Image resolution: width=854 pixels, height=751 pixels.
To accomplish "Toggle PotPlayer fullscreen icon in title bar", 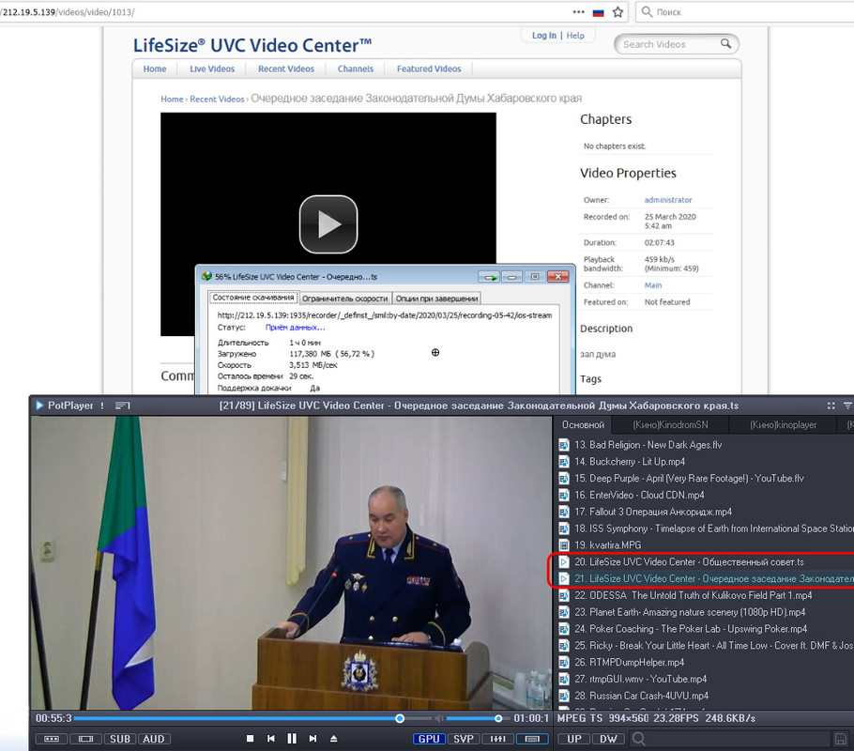I will (831, 406).
